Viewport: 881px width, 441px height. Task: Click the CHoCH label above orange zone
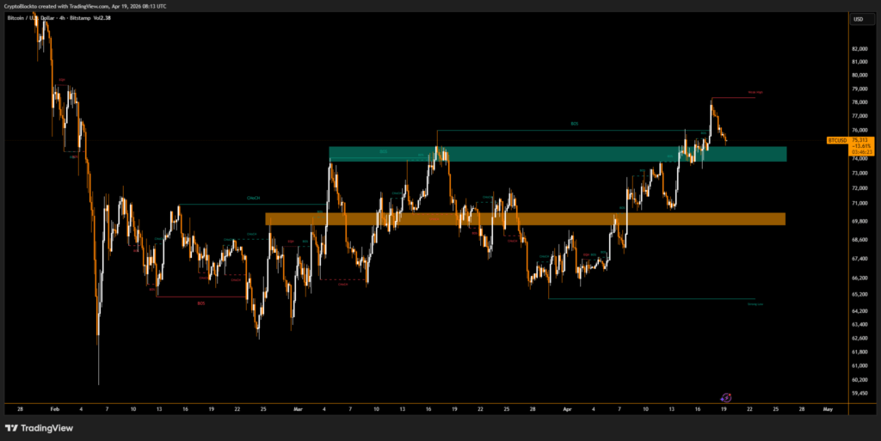[x=253, y=198]
